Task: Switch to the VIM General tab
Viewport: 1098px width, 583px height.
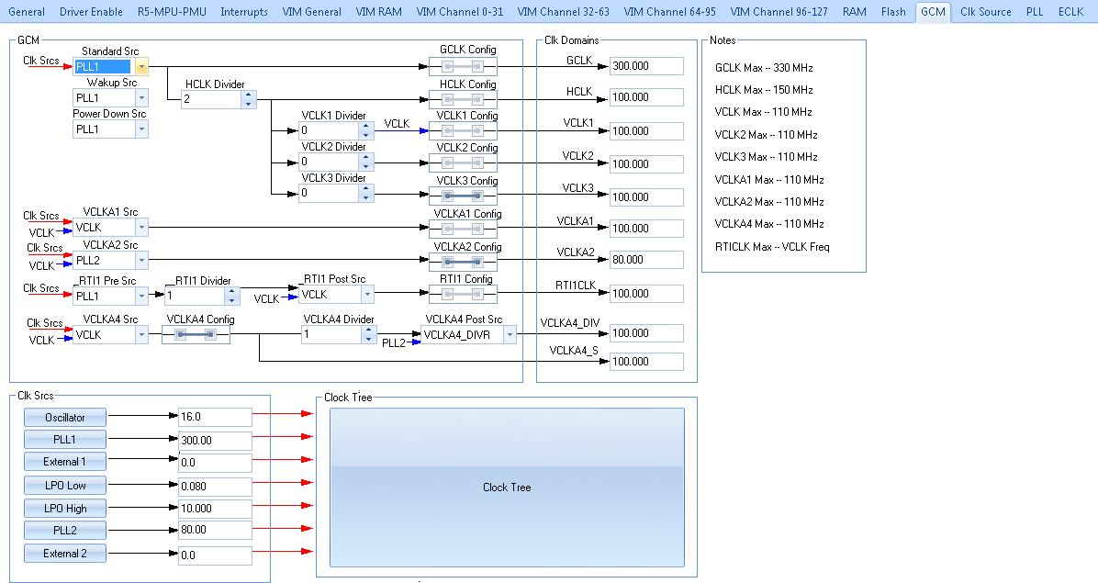Action: click(x=311, y=12)
